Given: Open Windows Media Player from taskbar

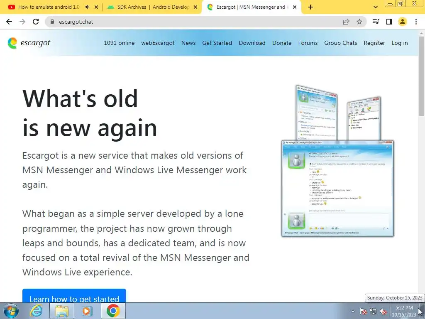Looking at the screenshot, I should [87, 311].
